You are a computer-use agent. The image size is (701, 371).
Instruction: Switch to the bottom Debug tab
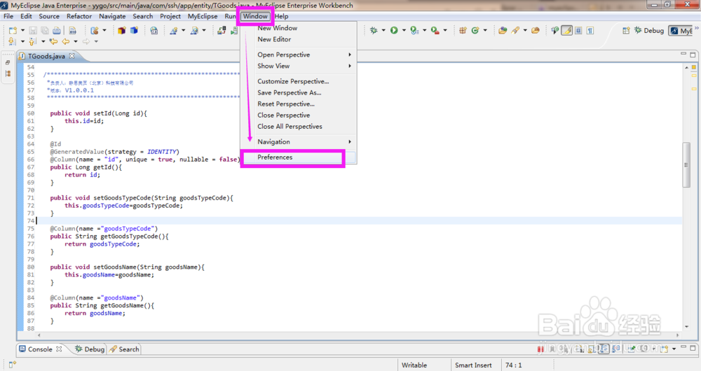[90, 349]
